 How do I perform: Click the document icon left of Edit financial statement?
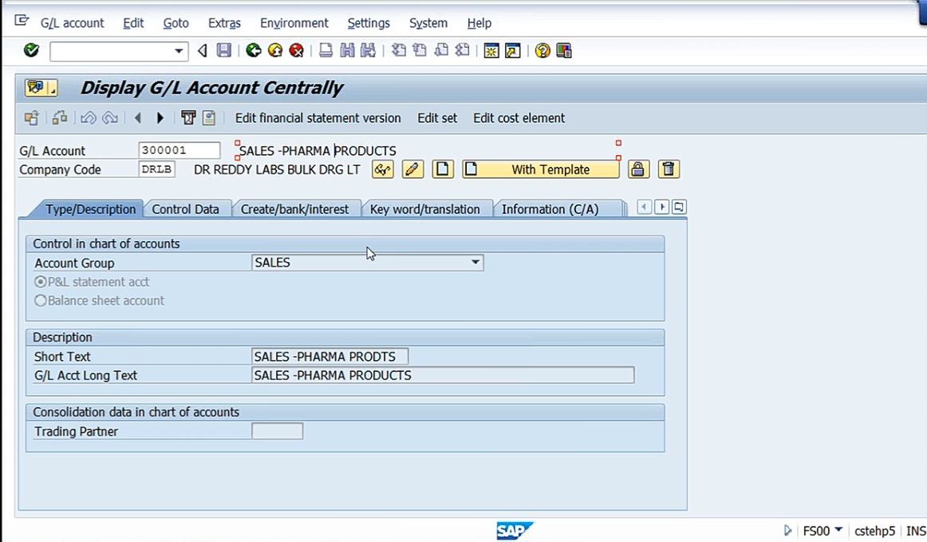[x=209, y=118]
